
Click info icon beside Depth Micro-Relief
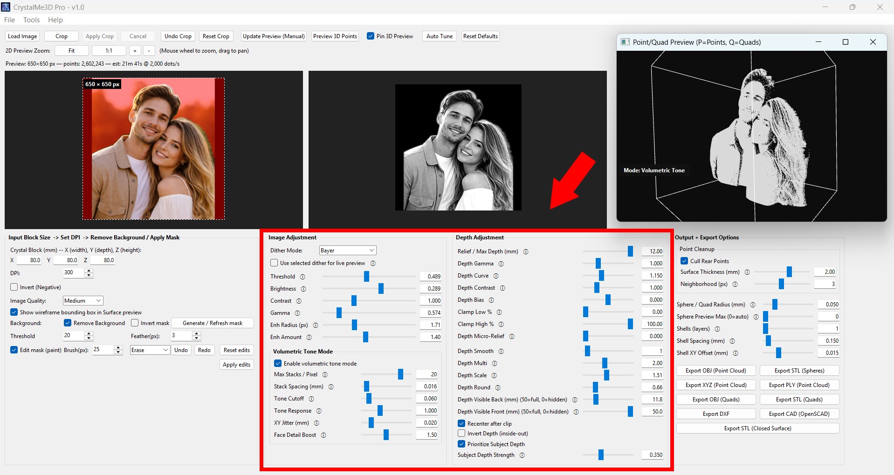512,336
